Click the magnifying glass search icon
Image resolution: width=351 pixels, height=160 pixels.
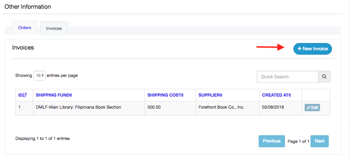324,77
